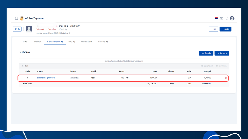Toggle the sidebar panel icon
Image resolution: width=248 pixels, height=139 pixels.
(16, 18)
